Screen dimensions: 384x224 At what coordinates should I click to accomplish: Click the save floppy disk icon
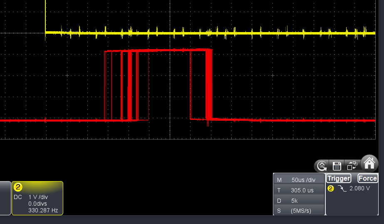pos(337,166)
